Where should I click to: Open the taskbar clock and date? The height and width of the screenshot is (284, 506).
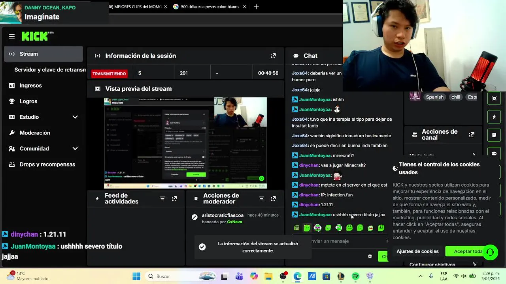[490, 276]
